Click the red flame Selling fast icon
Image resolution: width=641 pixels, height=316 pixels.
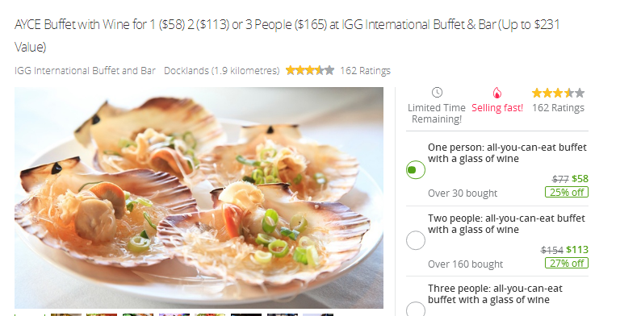click(497, 93)
